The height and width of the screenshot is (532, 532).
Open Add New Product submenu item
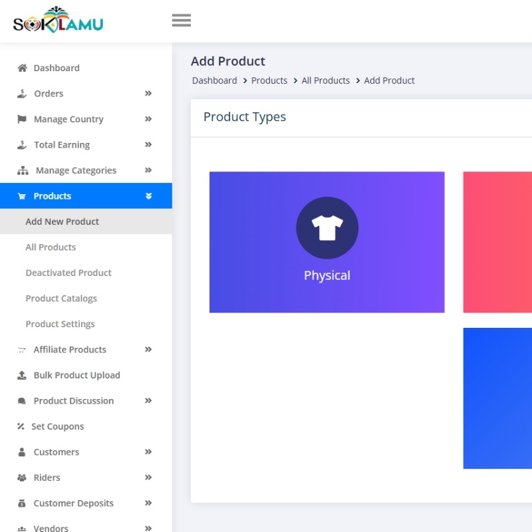click(x=62, y=221)
